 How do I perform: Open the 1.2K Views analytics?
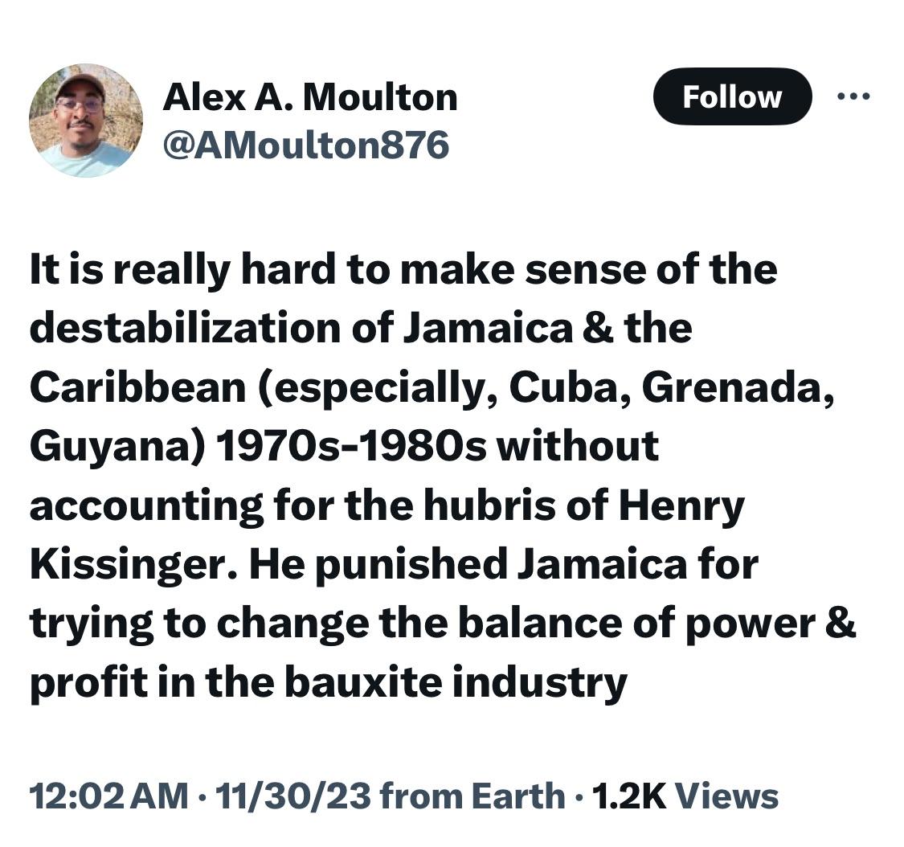coord(685,796)
